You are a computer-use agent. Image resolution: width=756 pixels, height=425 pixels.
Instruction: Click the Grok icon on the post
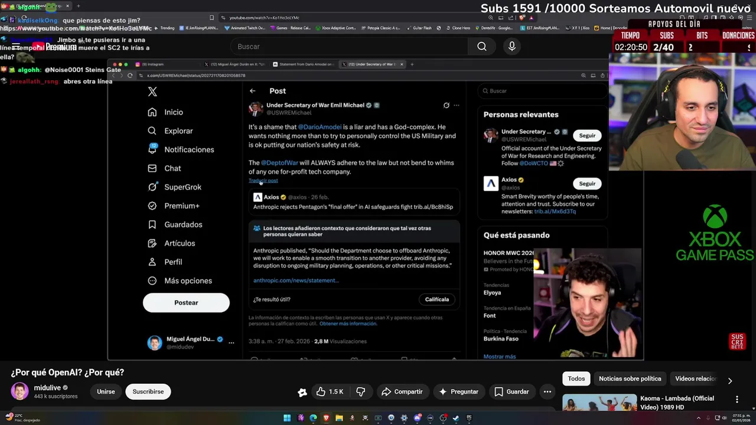tap(446, 106)
